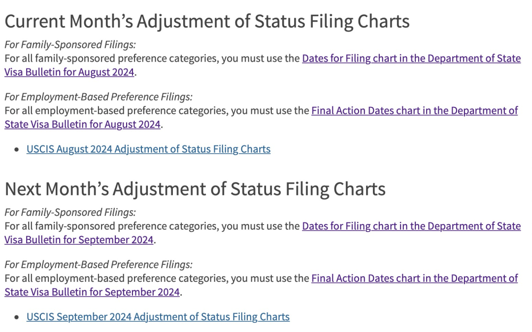Click the word 'Current' in the first heading
The height and width of the screenshot is (332, 532).
[x=34, y=22]
